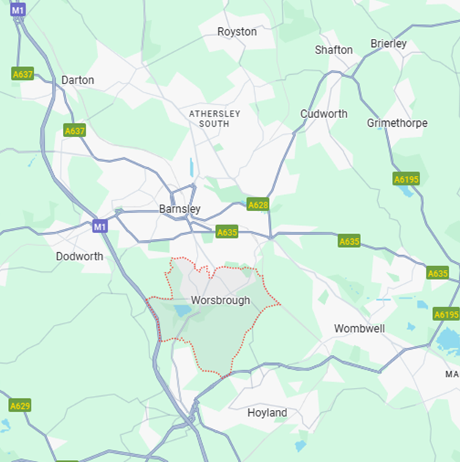Click the Cudworth place label

click(x=324, y=114)
